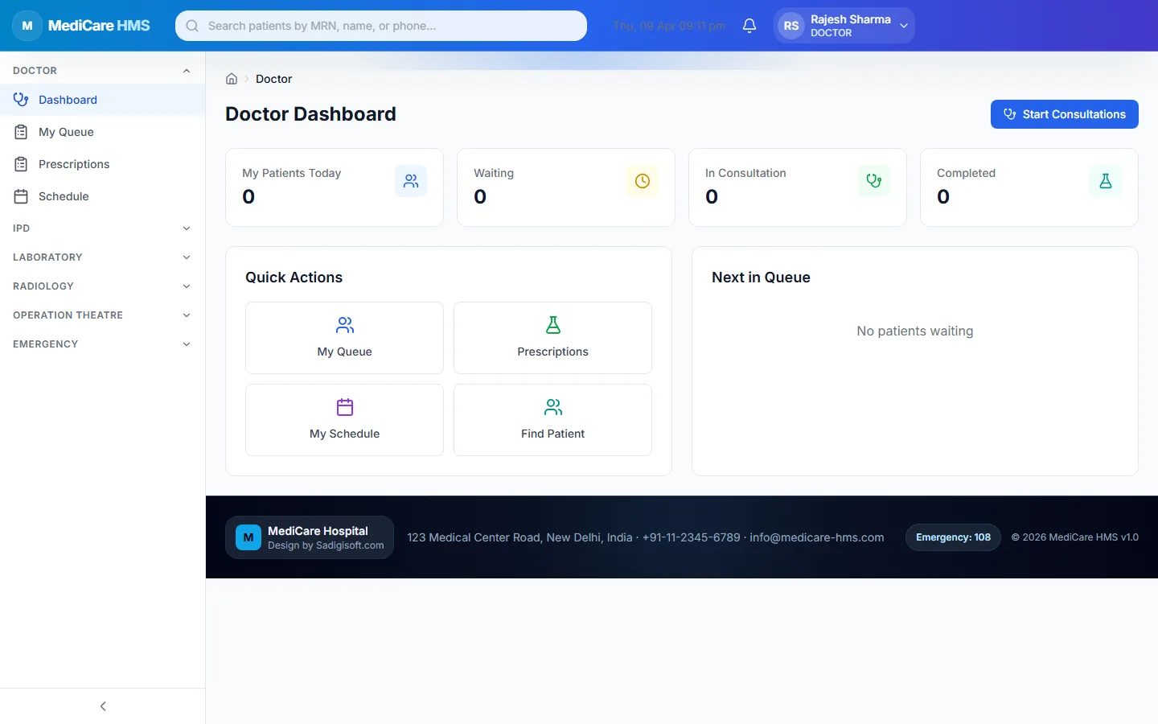1158x724 pixels.
Task: Open My Queue in the sidebar
Action: point(102,132)
